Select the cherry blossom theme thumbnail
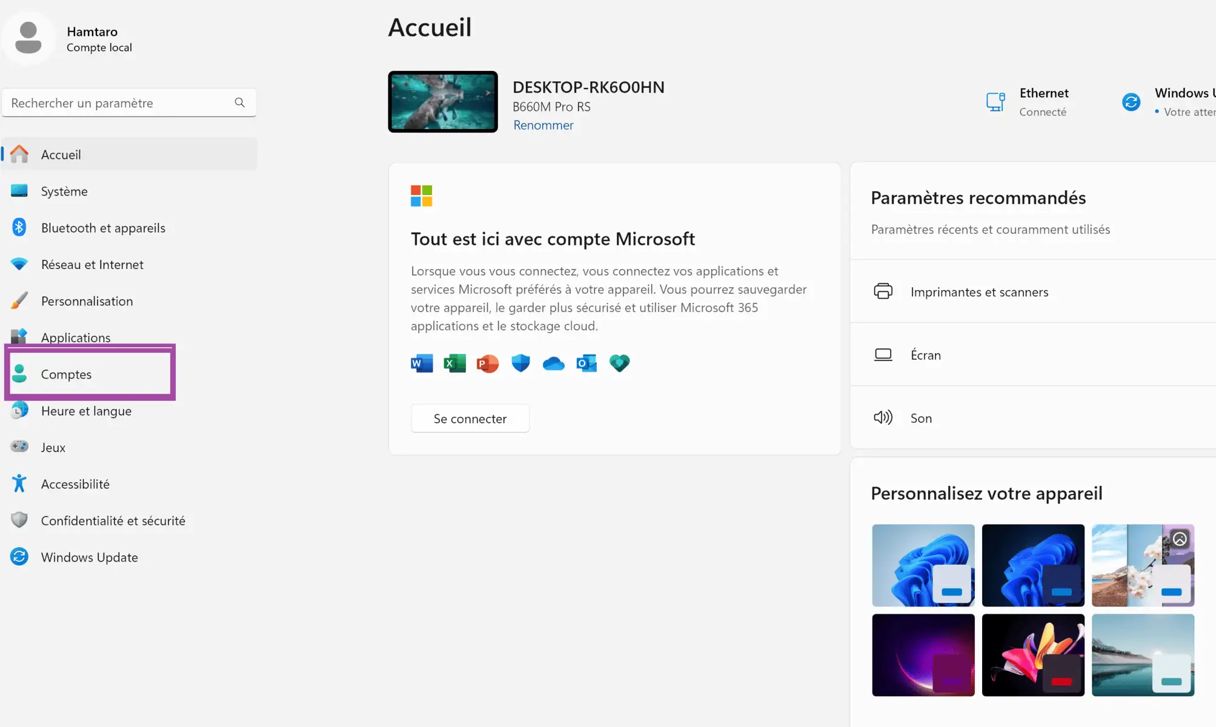 point(1143,565)
